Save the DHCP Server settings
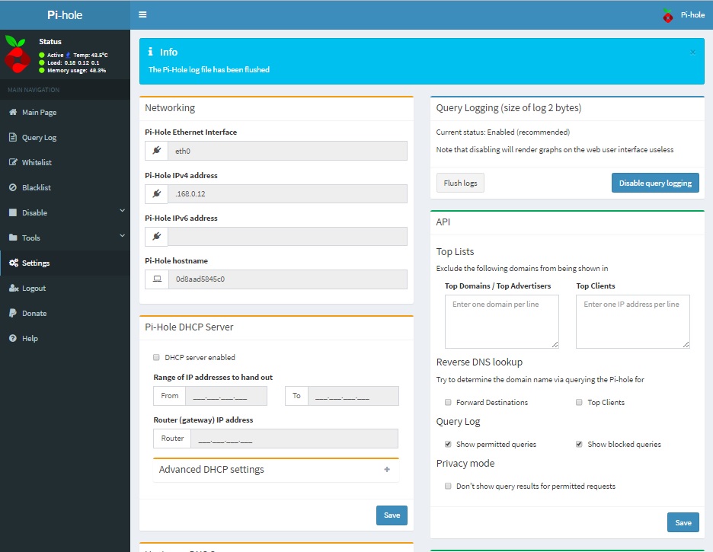The height and width of the screenshot is (552, 713). [x=392, y=515]
